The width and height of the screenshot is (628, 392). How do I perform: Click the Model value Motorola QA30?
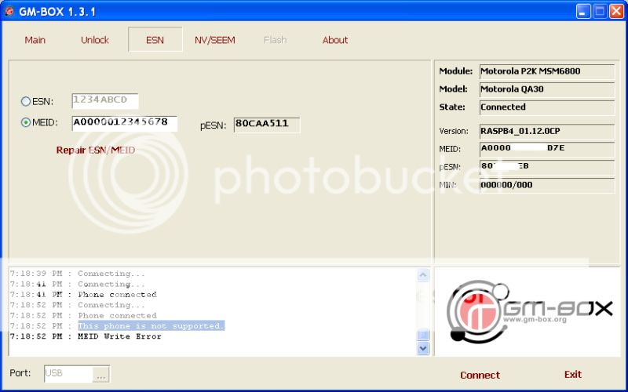[x=546, y=89]
